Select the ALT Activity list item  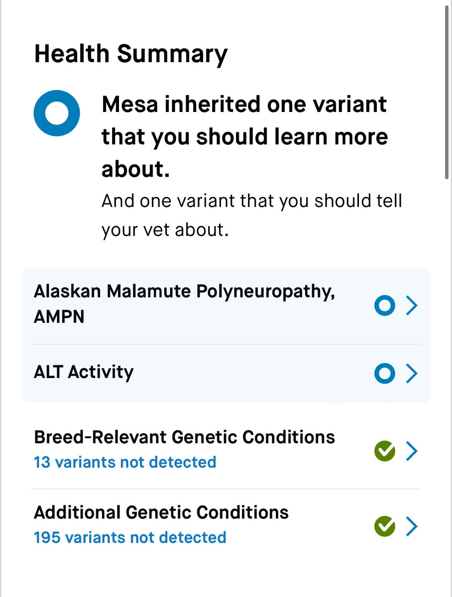pos(226,374)
